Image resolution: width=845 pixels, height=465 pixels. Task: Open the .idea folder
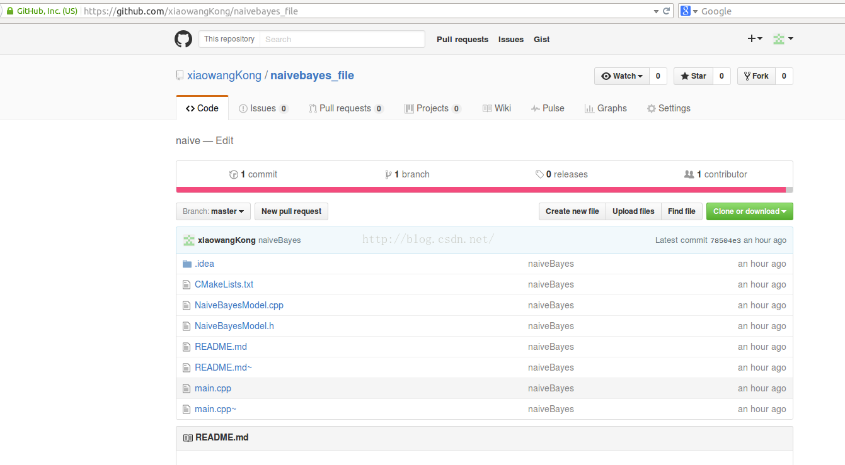[x=204, y=264]
